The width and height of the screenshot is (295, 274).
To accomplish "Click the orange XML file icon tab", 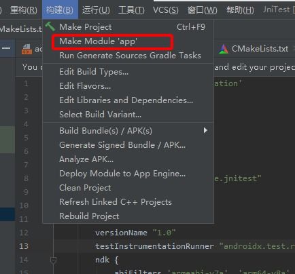I will tap(27, 49).
